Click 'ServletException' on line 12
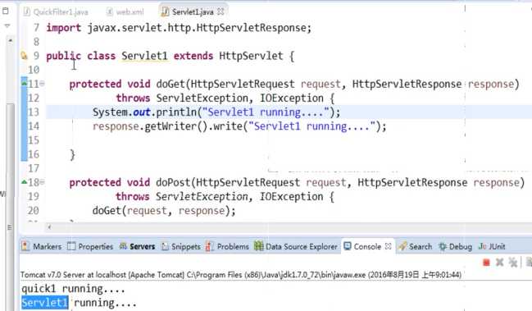The image size is (532, 311). pyautogui.click(x=202, y=98)
